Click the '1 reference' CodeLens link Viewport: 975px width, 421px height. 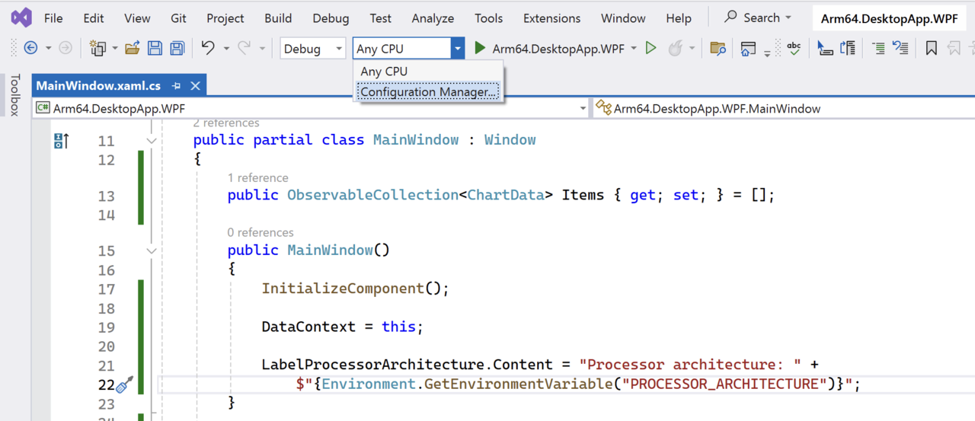[x=257, y=177]
